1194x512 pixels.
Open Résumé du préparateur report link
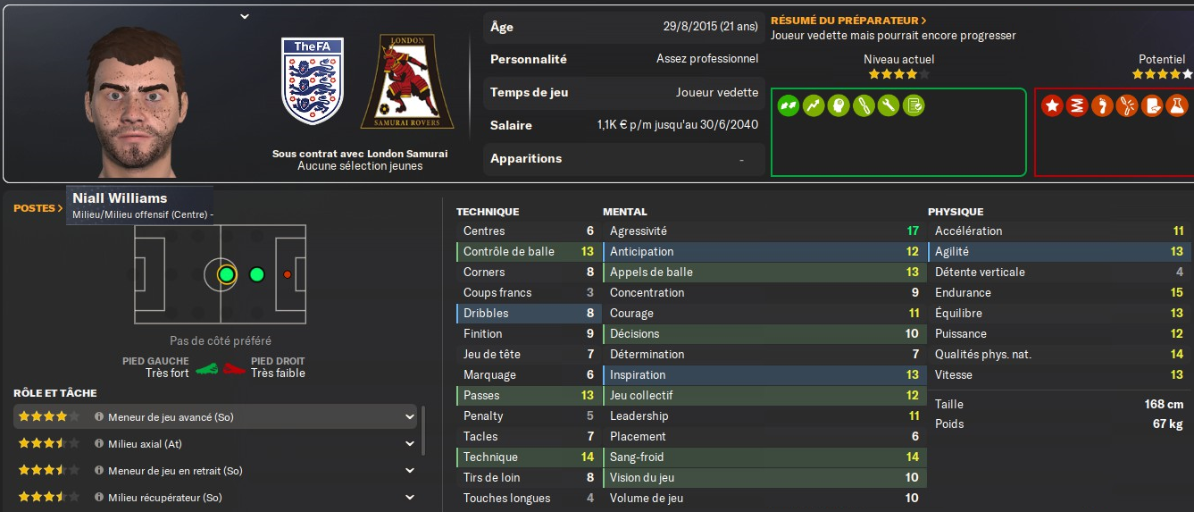pos(848,20)
